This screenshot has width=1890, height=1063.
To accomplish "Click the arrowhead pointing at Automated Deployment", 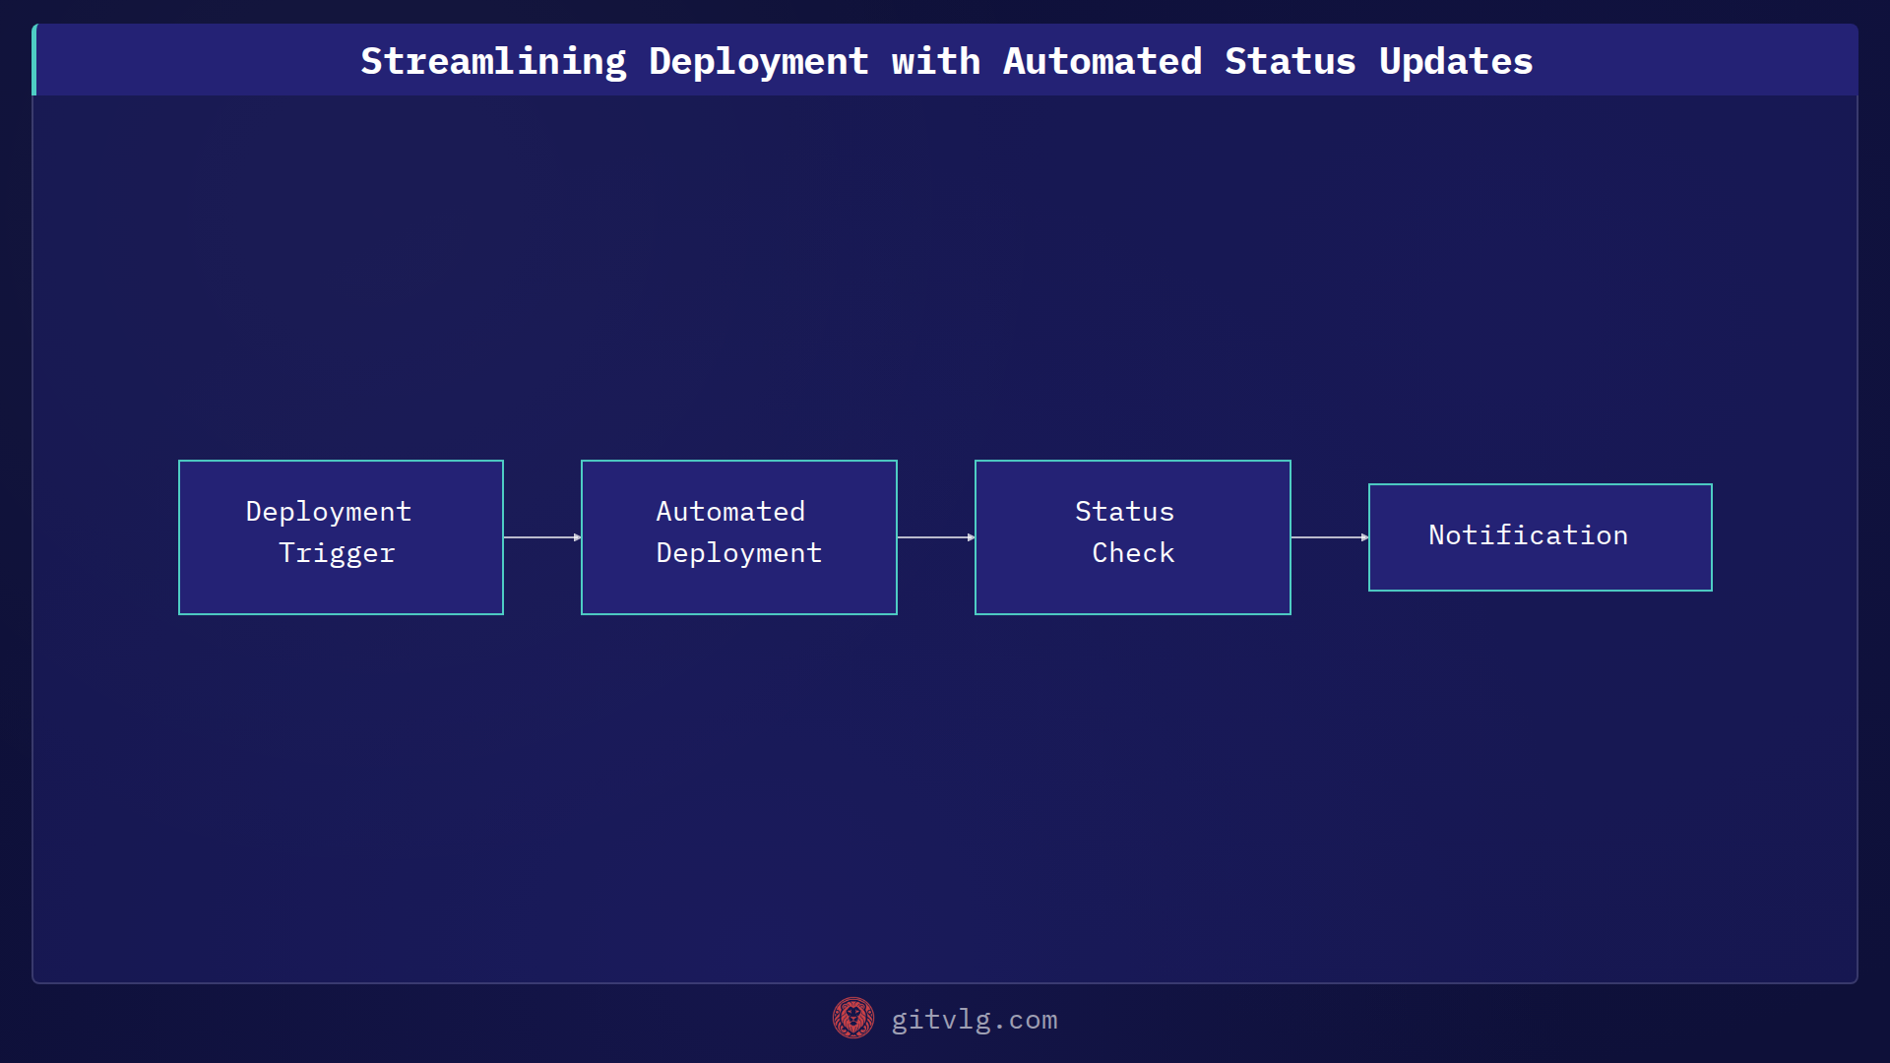I will [576, 537].
